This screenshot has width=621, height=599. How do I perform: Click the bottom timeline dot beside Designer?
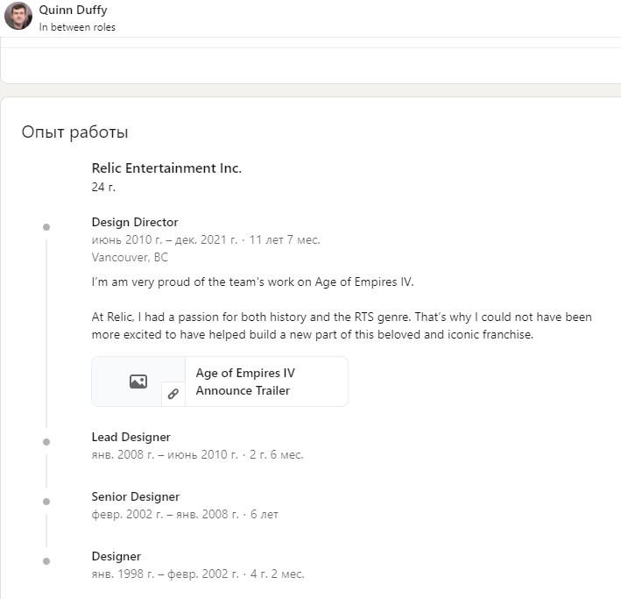pos(46,561)
